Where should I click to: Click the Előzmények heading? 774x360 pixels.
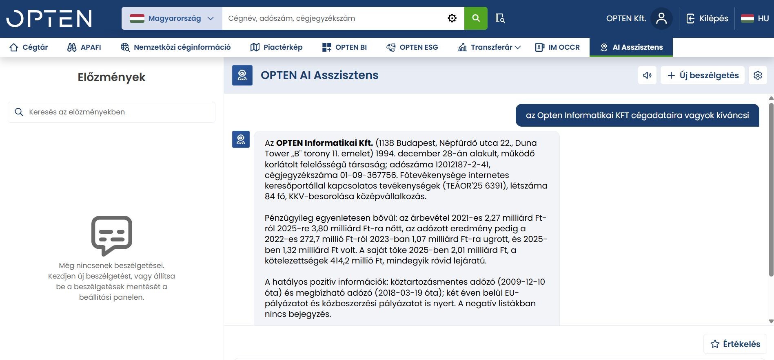point(111,77)
